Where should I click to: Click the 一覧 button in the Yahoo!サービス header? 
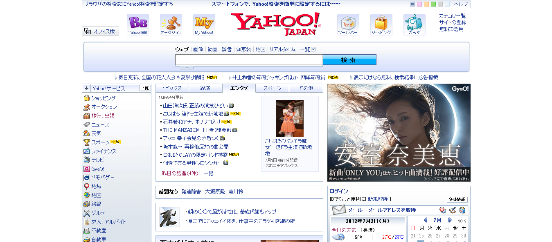pos(145,88)
